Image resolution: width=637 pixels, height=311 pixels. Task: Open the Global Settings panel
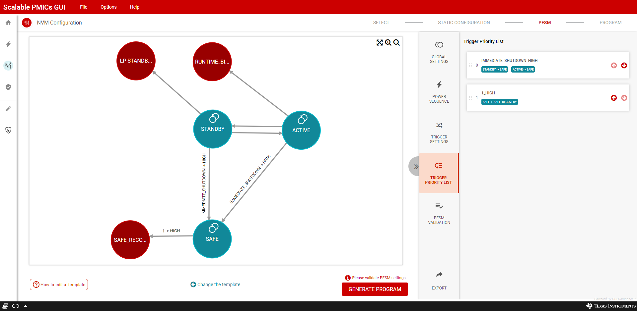(x=439, y=52)
